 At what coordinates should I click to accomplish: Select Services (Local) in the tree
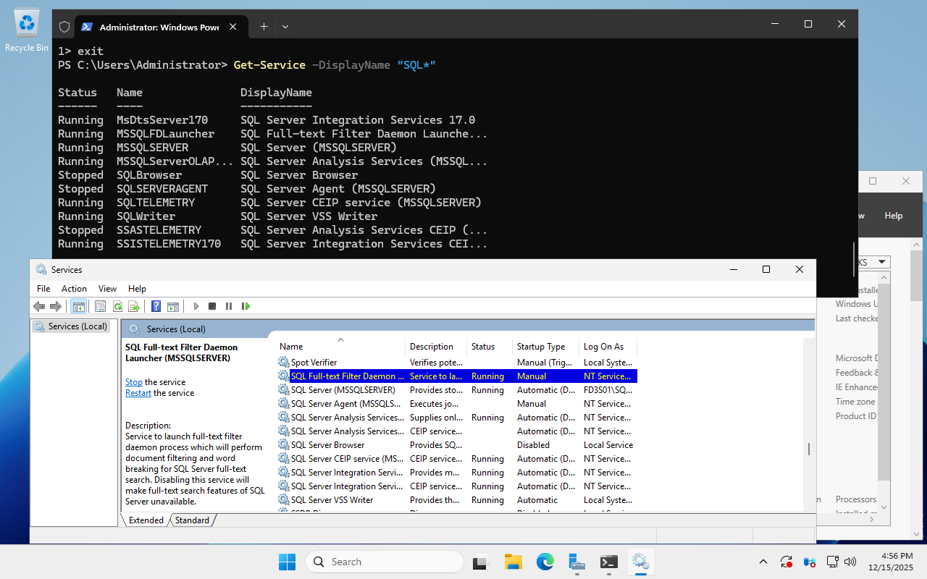[x=76, y=326]
